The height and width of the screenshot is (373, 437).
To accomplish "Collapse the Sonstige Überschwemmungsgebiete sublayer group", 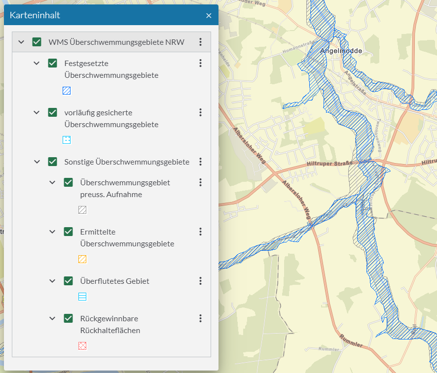I will coord(36,162).
